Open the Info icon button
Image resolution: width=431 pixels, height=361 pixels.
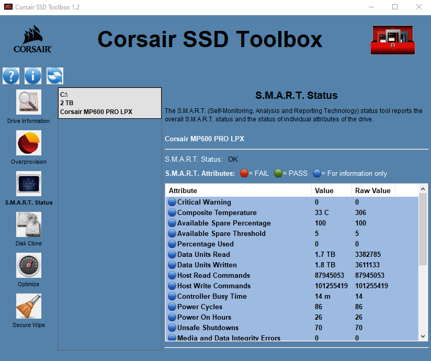coord(32,76)
